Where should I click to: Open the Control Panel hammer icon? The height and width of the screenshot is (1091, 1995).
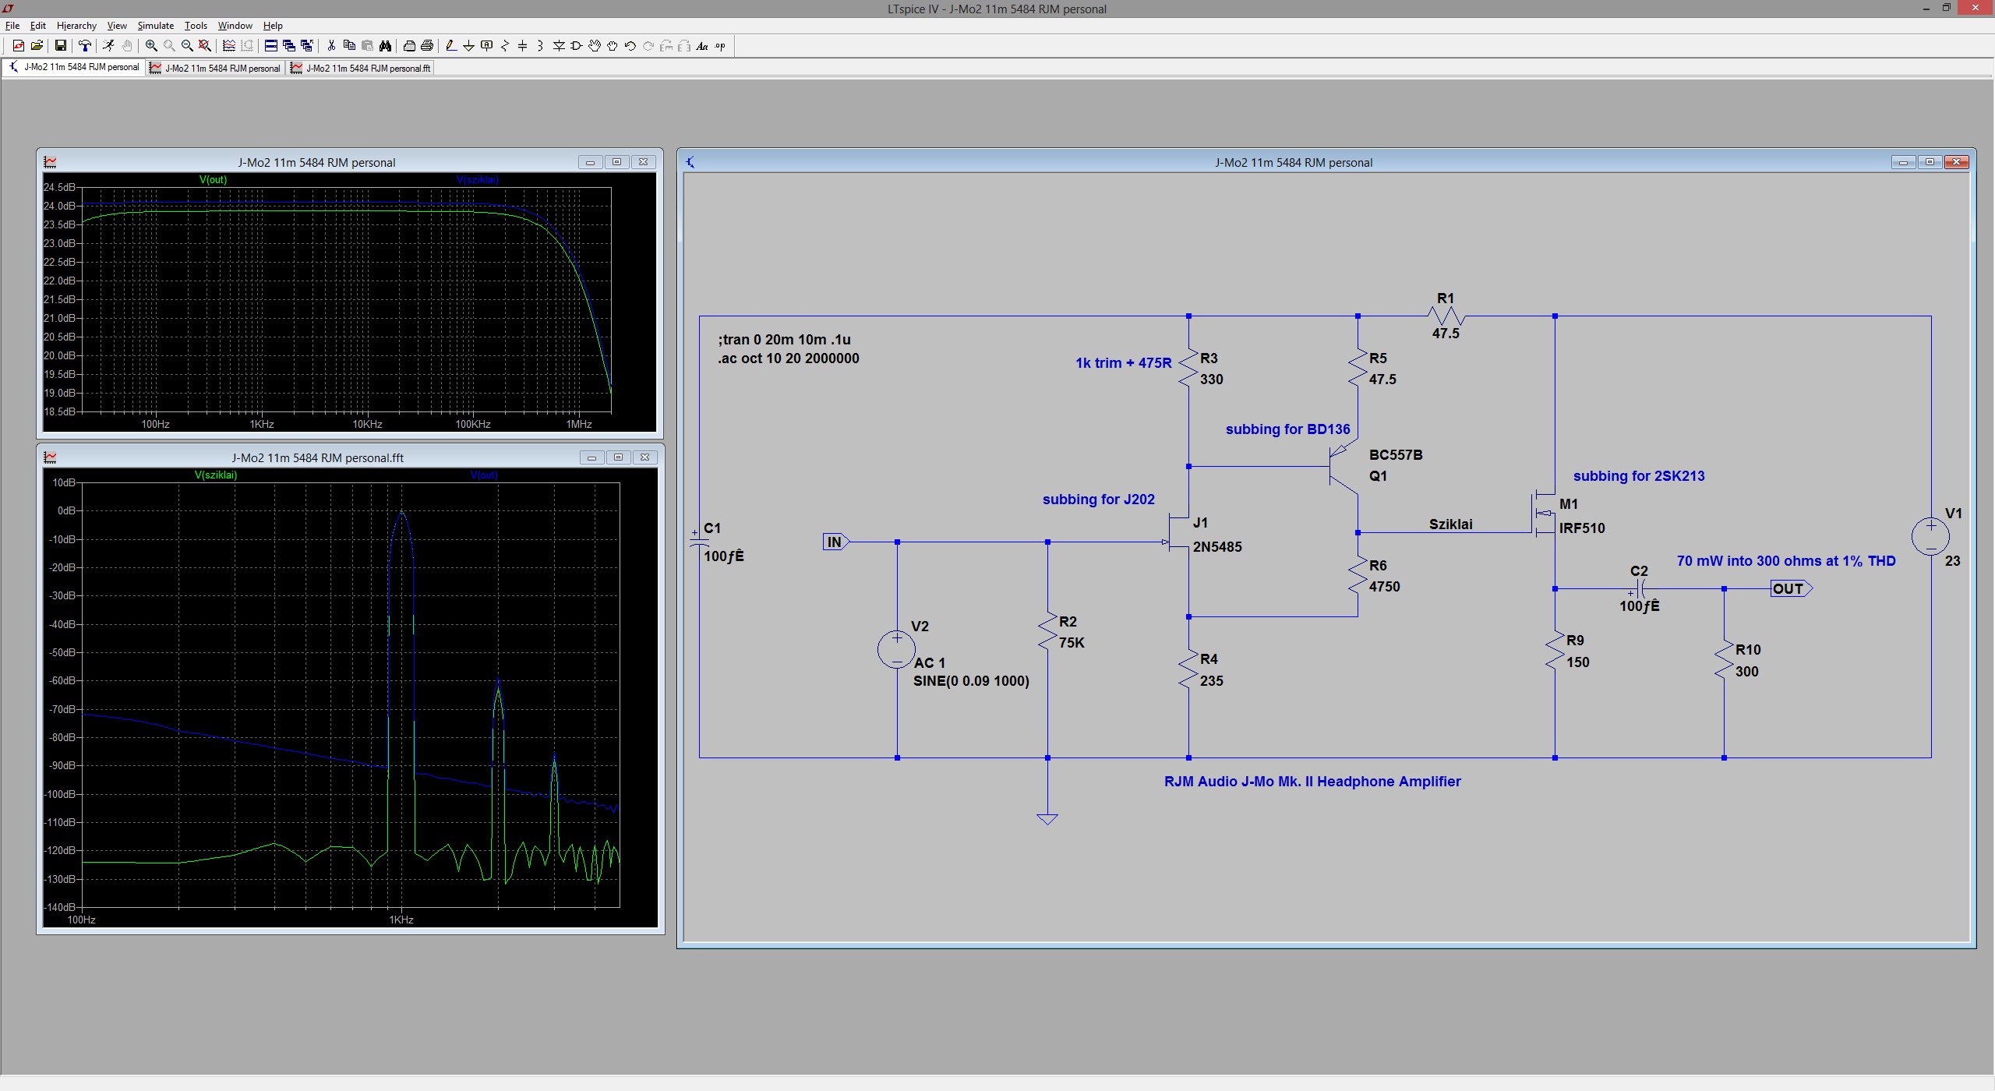(x=85, y=46)
